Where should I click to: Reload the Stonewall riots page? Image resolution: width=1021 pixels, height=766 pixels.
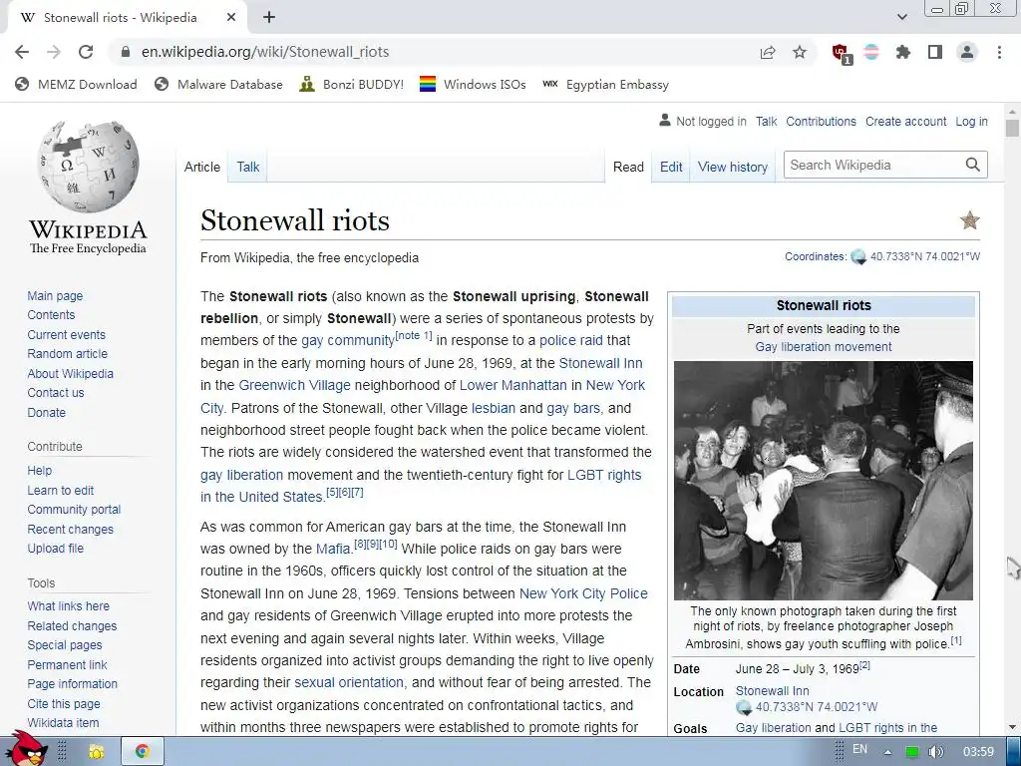pos(86,52)
